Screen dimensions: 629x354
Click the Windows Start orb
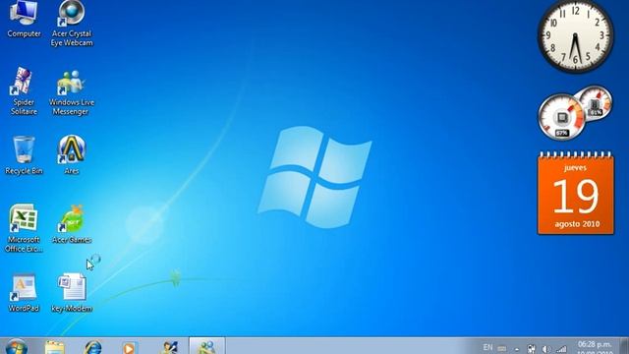click(x=17, y=347)
